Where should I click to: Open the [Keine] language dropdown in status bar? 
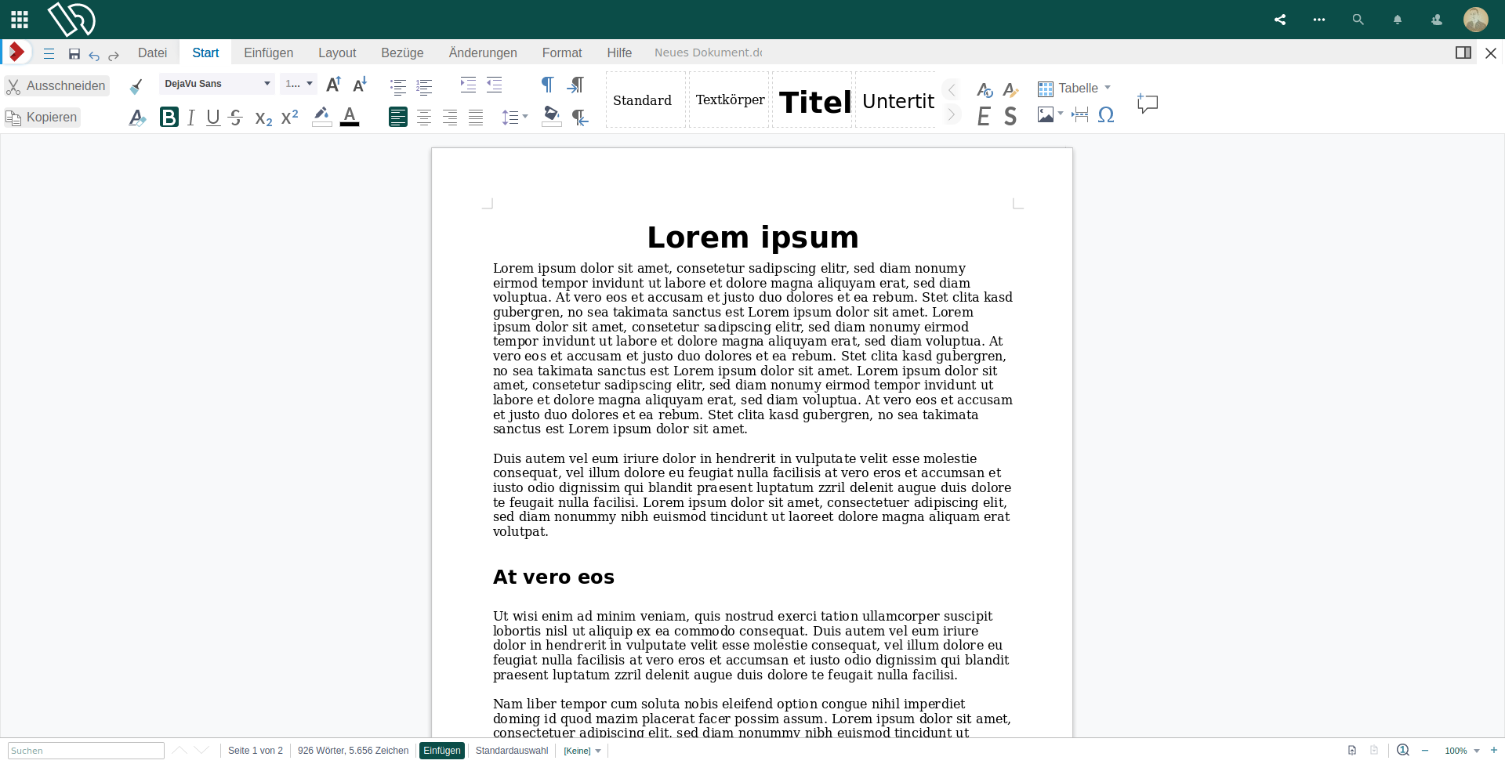(x=582, y=751)
